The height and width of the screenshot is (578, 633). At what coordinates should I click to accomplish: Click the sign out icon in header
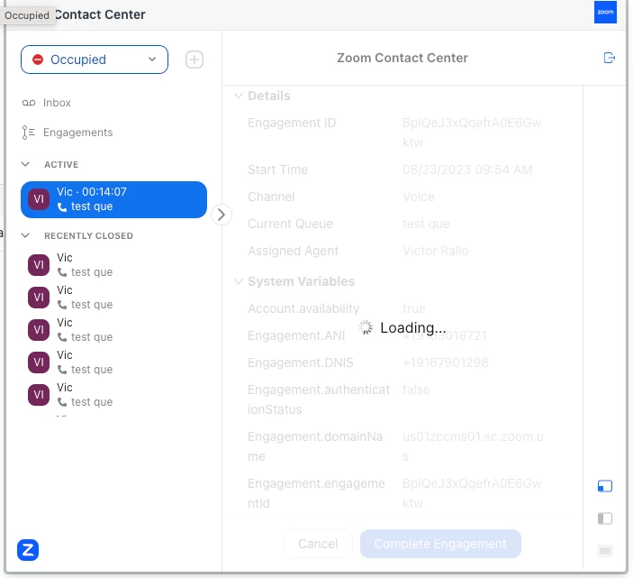610,59
